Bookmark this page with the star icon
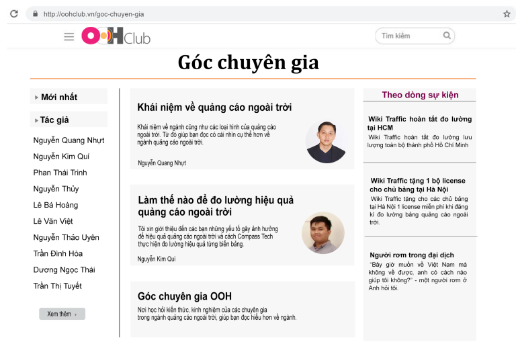 click(507, 13)
